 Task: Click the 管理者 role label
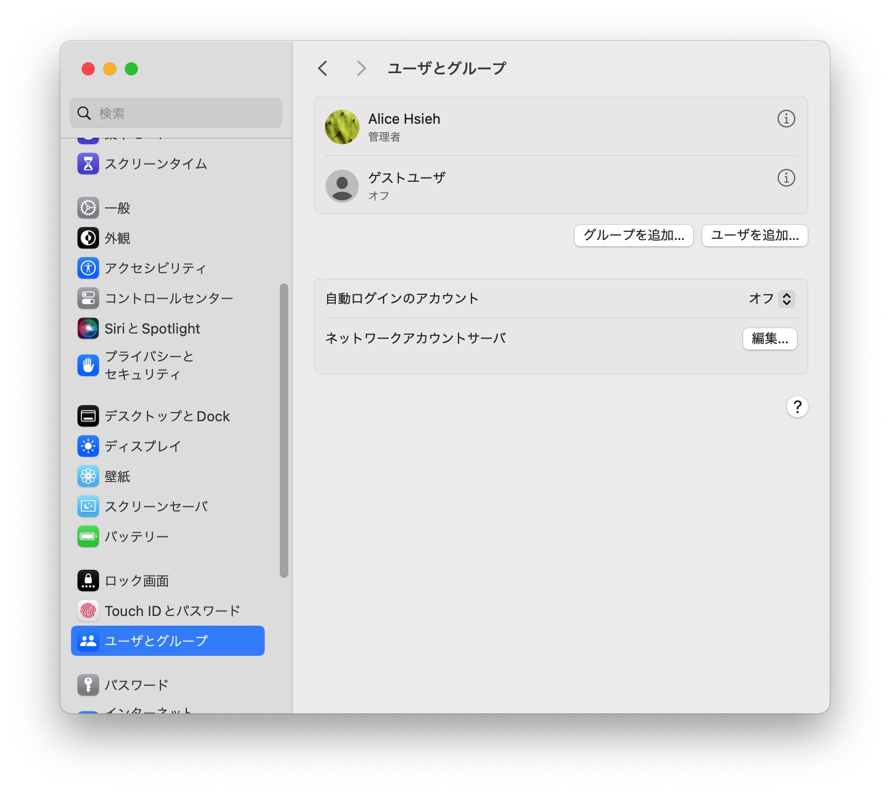coord(384,137)
